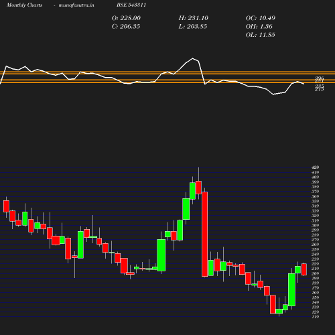Viewport: 335px width, 335px height.
Task: Select the OH: 1.36 reading
Action: coord(259,27)
